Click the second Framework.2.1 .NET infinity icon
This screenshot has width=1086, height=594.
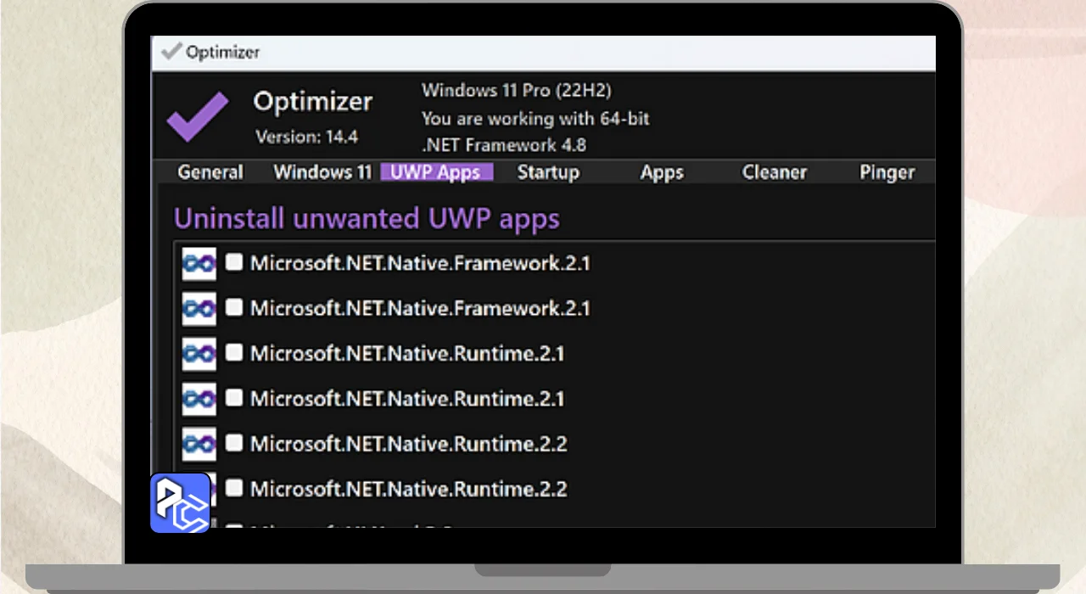[199, 309]
